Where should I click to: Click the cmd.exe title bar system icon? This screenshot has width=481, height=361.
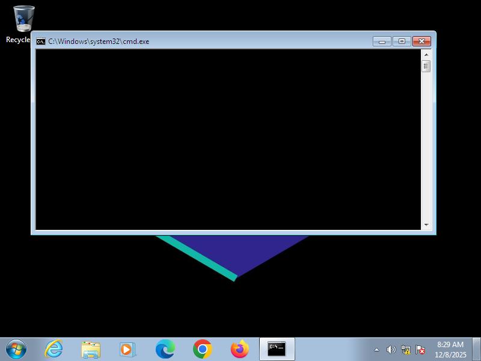pos(41,42)
